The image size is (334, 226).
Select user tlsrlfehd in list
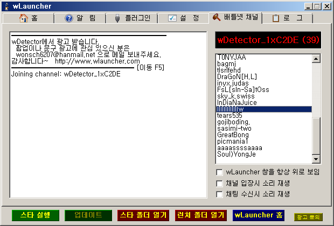coord(264,70)
